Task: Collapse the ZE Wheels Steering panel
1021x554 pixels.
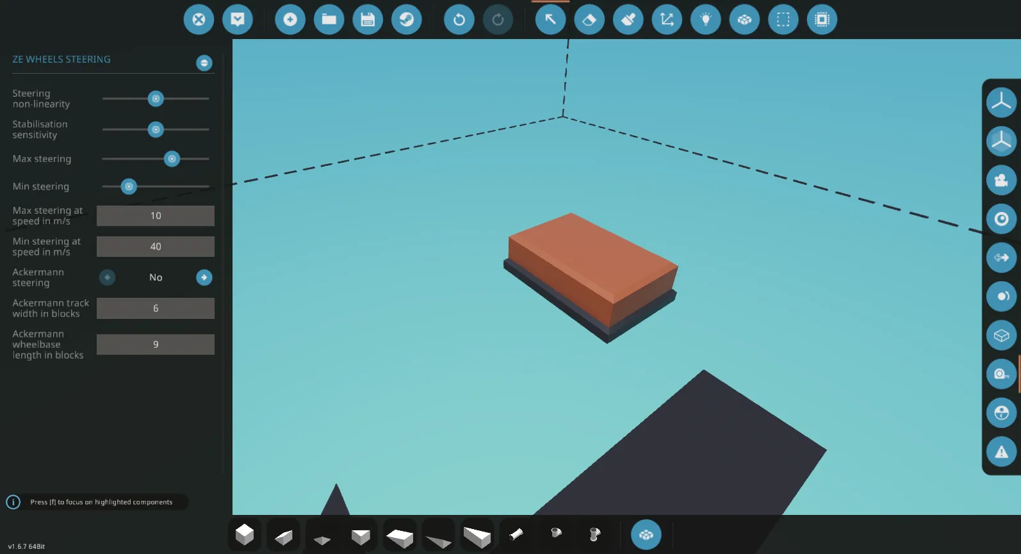Action: click(x=204, y=63)
